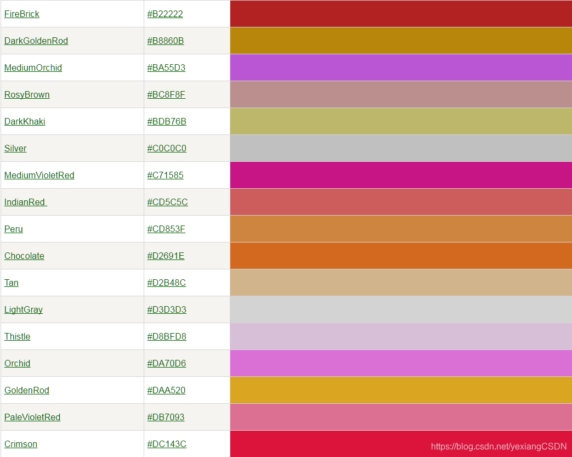Click the #C0C0C0 hex code link

pyautogui.click(x=167, y=148)
